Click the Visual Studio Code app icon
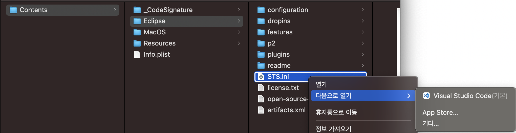Screen dimensions: 516x133 click(426, 96)
